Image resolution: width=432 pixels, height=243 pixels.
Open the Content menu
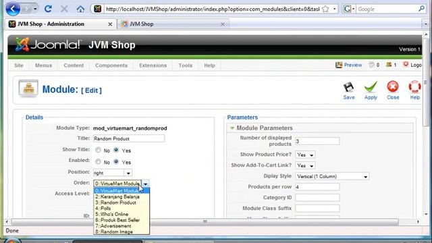coord(74,65)
